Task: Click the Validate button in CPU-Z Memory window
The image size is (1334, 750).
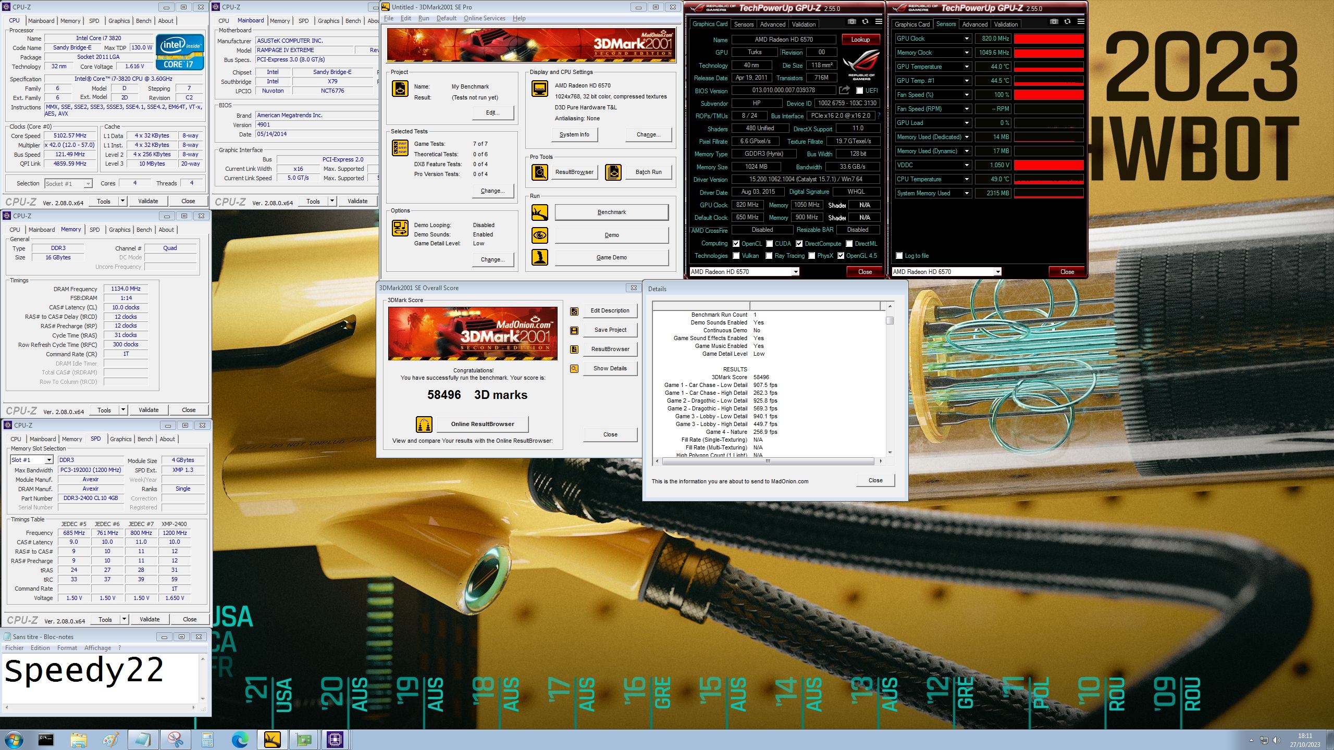Action: 149,410
